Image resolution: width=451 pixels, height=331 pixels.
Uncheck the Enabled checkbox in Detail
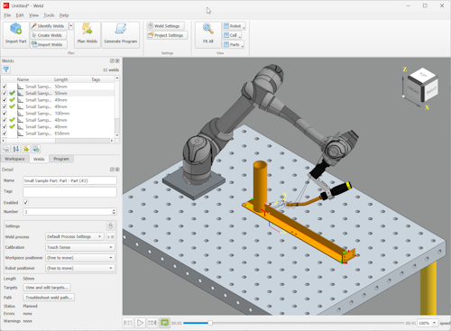25,202
